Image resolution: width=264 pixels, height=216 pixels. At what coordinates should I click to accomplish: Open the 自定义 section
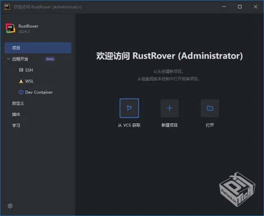click(x=18, y=103)
